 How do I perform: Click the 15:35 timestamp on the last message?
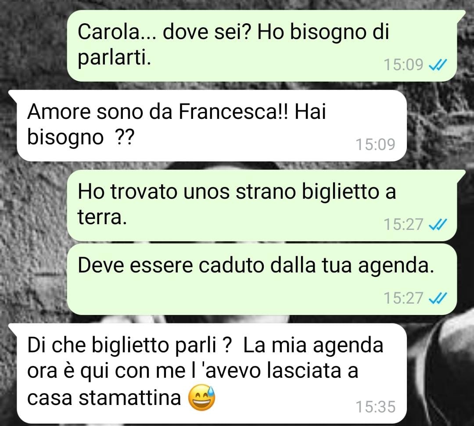pyautogui.click(x=375, y=407)
